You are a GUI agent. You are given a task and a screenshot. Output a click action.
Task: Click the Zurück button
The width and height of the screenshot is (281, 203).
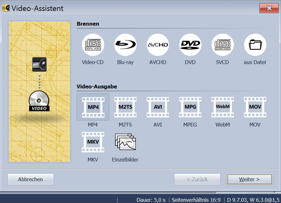(x=197, y=179)
